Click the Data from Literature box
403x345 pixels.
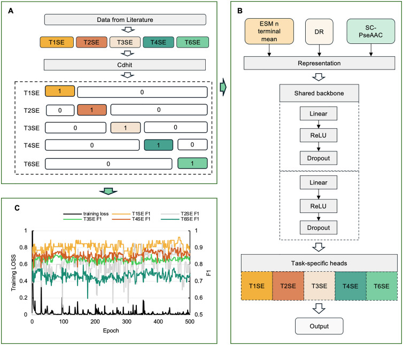(125, 20)
